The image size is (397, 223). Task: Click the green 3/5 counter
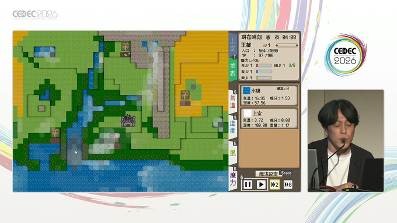coord(292,65)
